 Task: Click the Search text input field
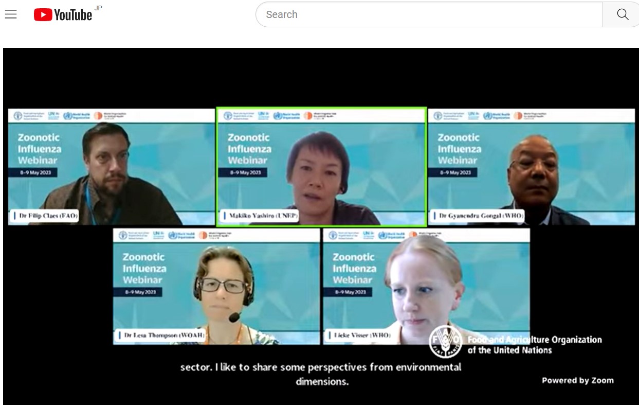click(429, 14)
